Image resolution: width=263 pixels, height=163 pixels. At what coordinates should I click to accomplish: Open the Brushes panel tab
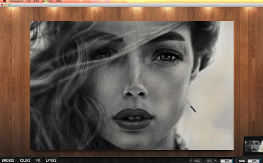click(8, 160)
